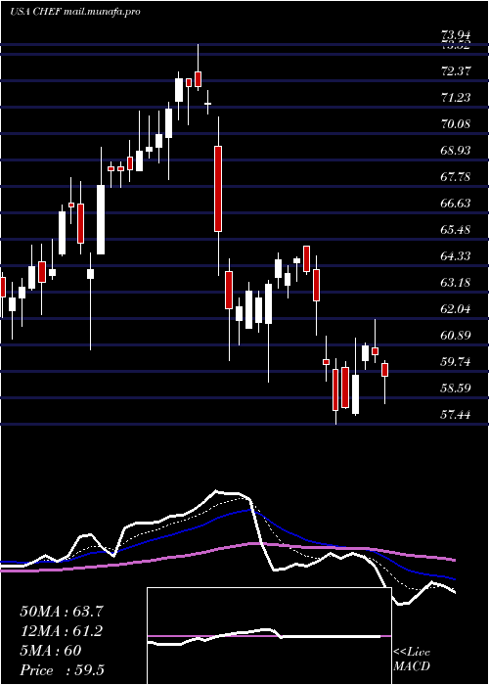Click the last red candle at the chart's right edge
The width and height of the screenshot is (489, 685).
(384, 370)
